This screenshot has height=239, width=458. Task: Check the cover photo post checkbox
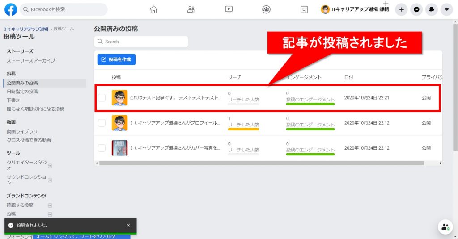click(102, 148)
